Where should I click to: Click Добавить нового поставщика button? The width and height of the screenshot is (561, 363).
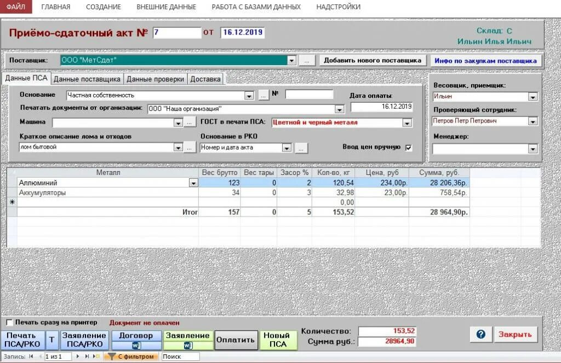pos(373,60)
